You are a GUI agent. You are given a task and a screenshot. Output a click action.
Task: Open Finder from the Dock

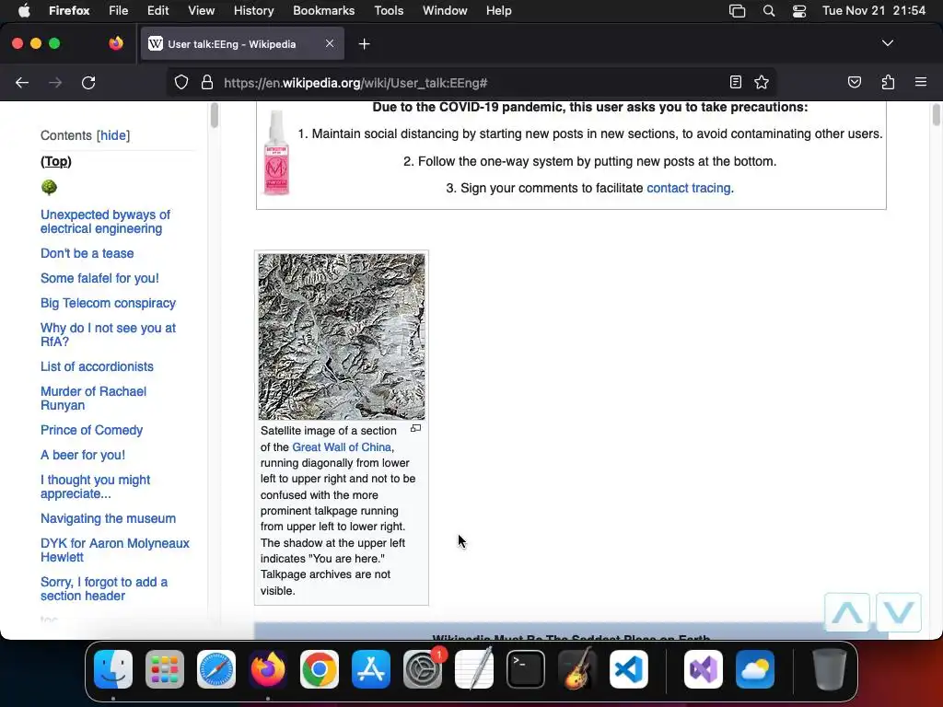pos(113,669)
